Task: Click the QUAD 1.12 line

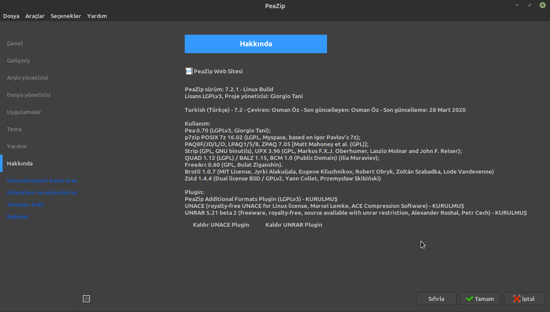Action: tap(282, 158)
